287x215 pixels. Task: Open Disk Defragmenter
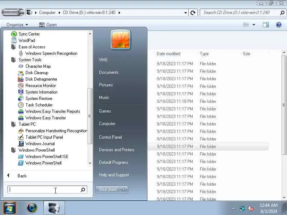38,79
